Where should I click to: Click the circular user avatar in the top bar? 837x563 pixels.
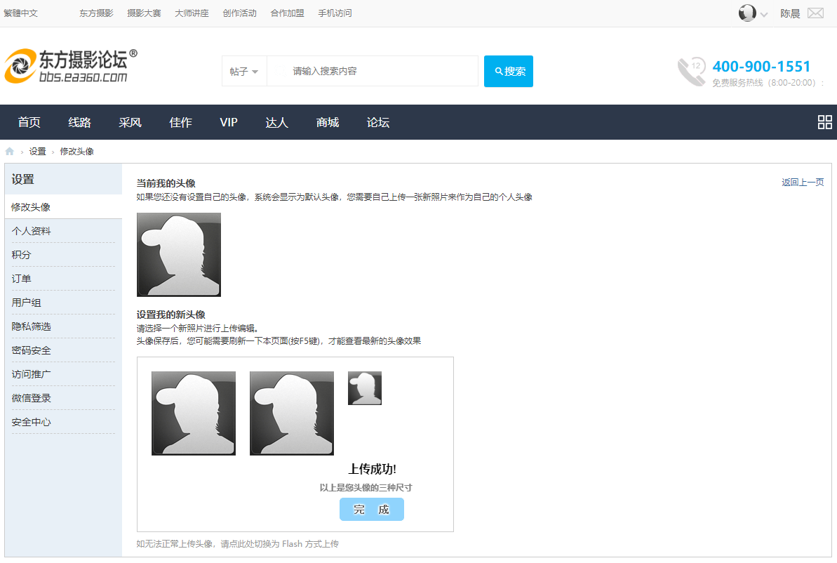click(747, 13)
